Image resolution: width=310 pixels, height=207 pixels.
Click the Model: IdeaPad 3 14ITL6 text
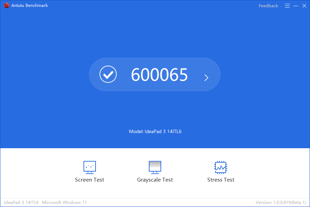pos(155,131)
